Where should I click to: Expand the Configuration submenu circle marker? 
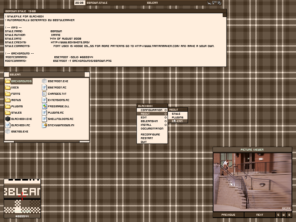tap(165, 110)
